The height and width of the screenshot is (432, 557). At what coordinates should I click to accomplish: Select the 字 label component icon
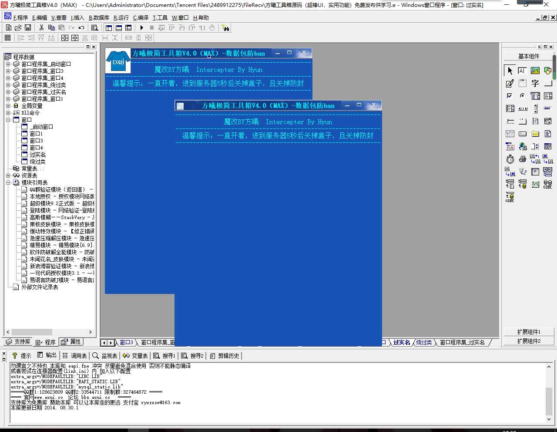tap(535, 83)
